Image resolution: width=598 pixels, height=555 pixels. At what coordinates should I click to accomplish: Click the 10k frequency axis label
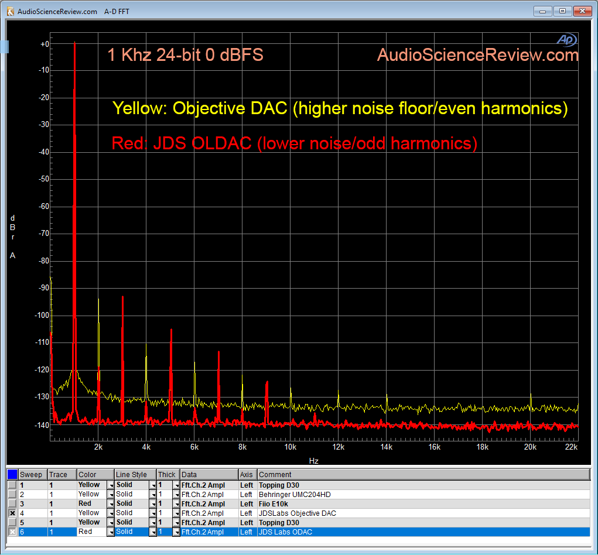[x=291, y=447]
